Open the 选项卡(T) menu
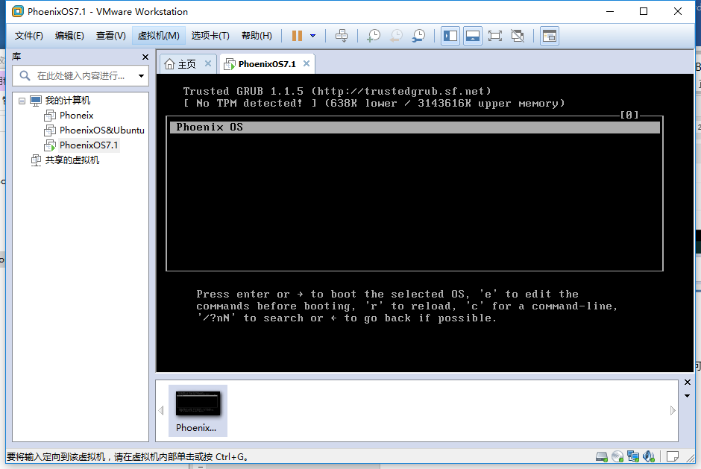Image resolution: width=701 pixels, height=469 pixels. pos(210,36)
